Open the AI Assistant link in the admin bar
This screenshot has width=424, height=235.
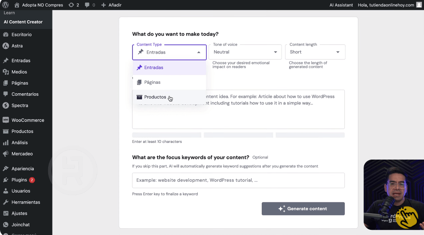tap(341, 5)
